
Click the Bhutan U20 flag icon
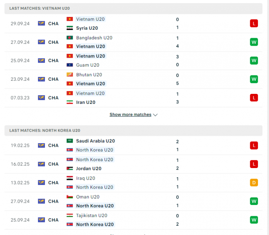(x=70, y=75)
